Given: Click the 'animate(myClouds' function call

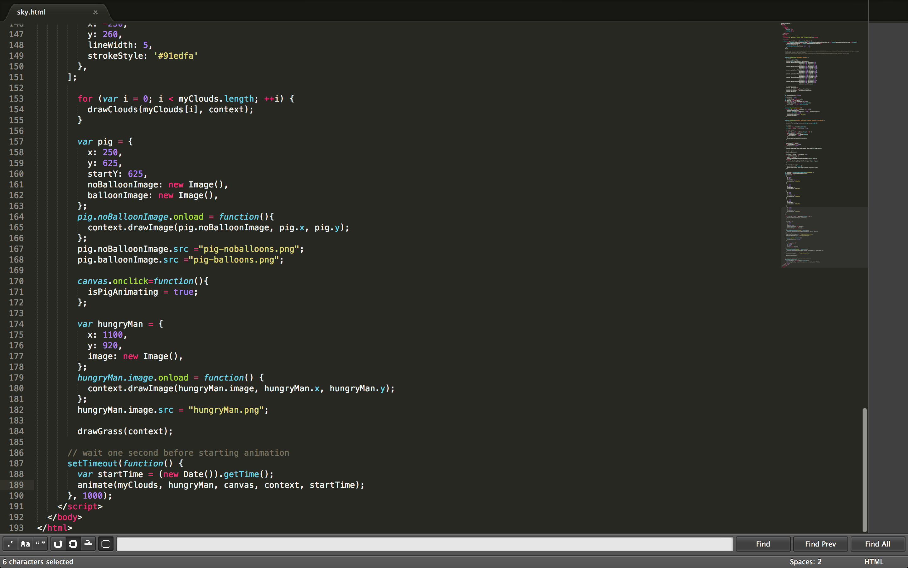Looking at the screenshot, I should point(117,485).
